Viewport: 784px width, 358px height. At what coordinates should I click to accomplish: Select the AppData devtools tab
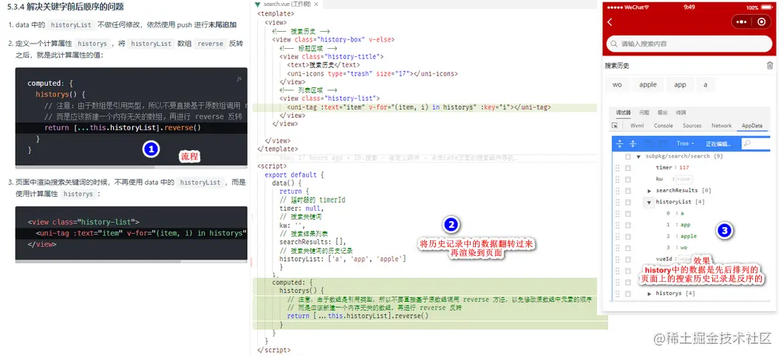coord(752,126)
